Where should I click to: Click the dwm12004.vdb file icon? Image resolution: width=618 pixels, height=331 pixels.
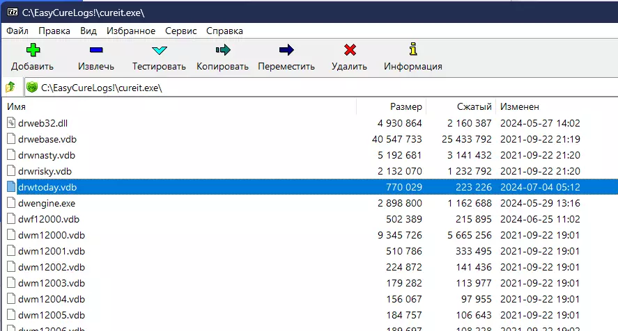(x=11, y=299)
